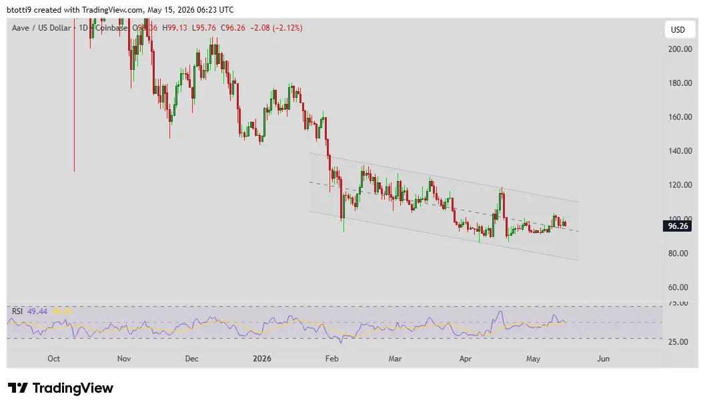This screenshot has width=705, height=408.
Task: Click the May label on time axis
Action: [533, 359]
